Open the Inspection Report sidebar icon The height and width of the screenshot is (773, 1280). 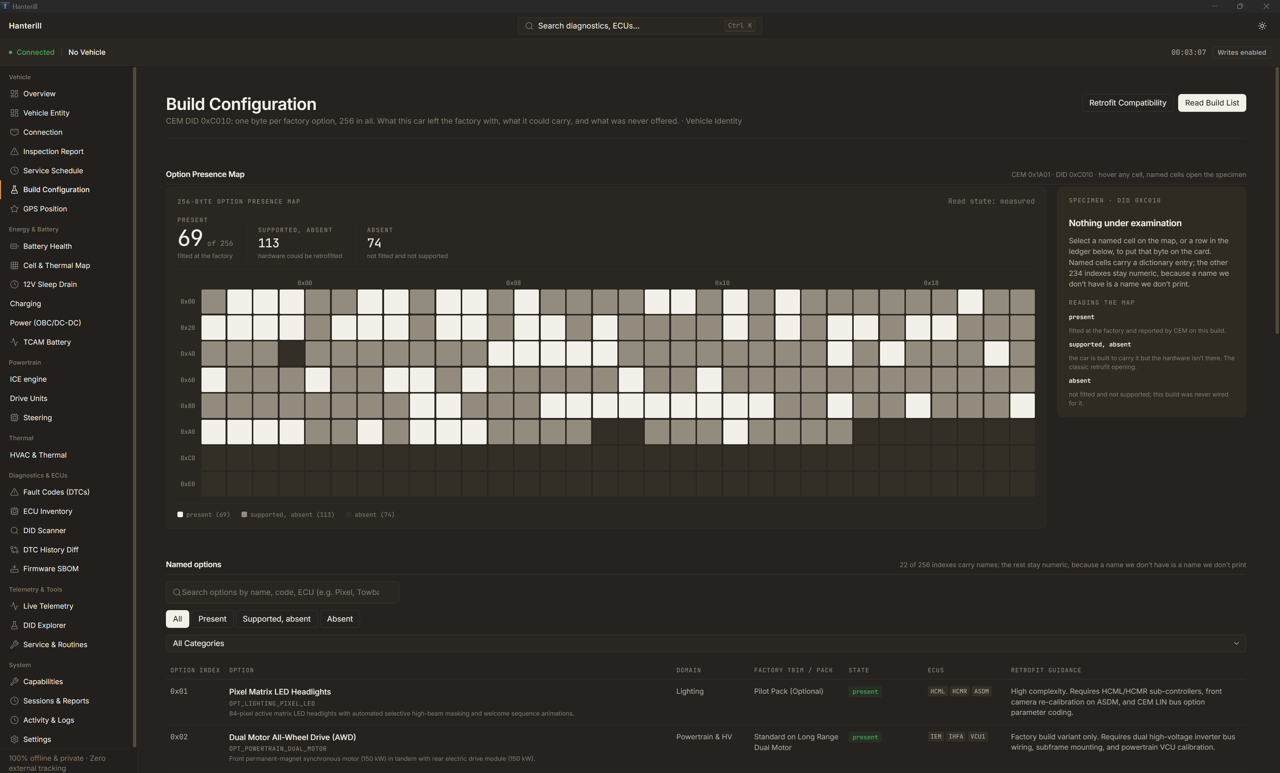coord(14,151)
